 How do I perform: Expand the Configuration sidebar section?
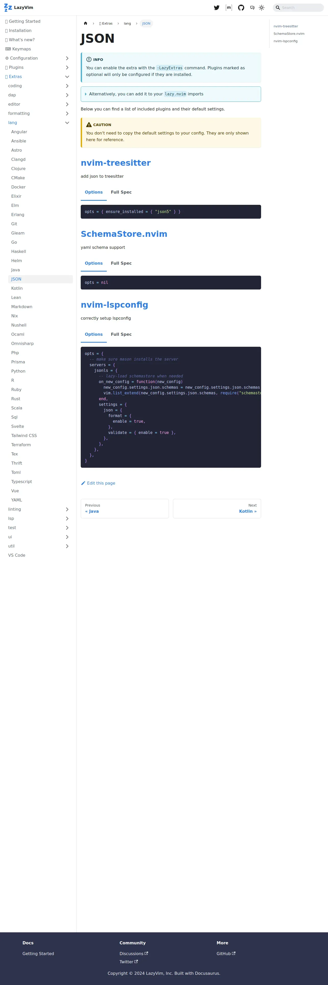pos(67,58)
